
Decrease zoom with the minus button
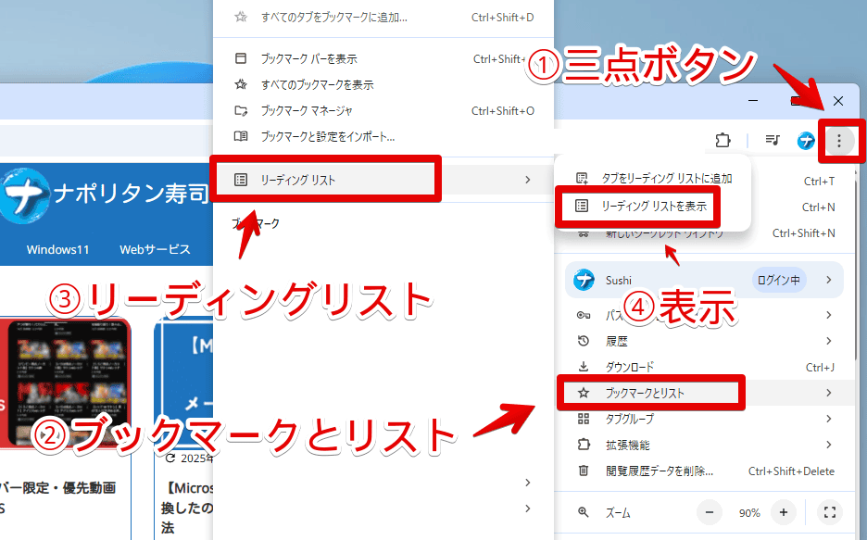(710, 512)
